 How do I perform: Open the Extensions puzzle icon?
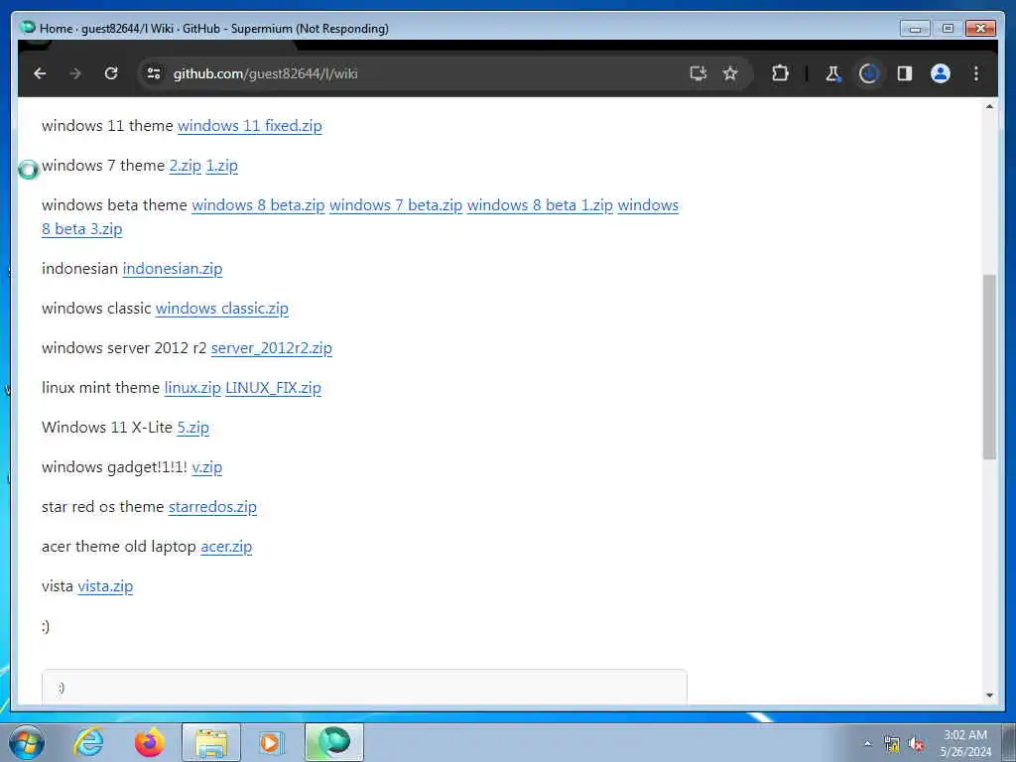(x=780, y=73)
